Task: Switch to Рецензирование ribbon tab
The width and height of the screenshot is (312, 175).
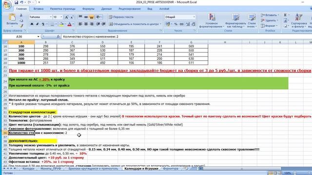Action: (x=130, y=9)
